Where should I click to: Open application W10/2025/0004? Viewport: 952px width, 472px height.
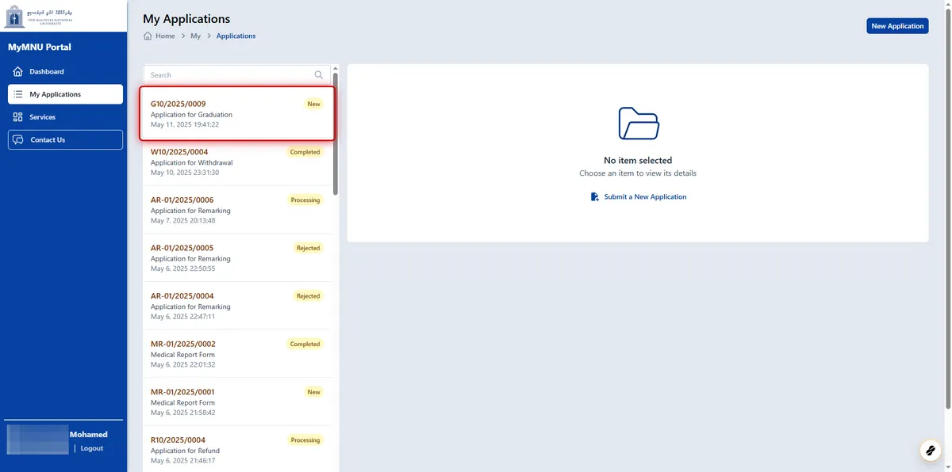237,162
